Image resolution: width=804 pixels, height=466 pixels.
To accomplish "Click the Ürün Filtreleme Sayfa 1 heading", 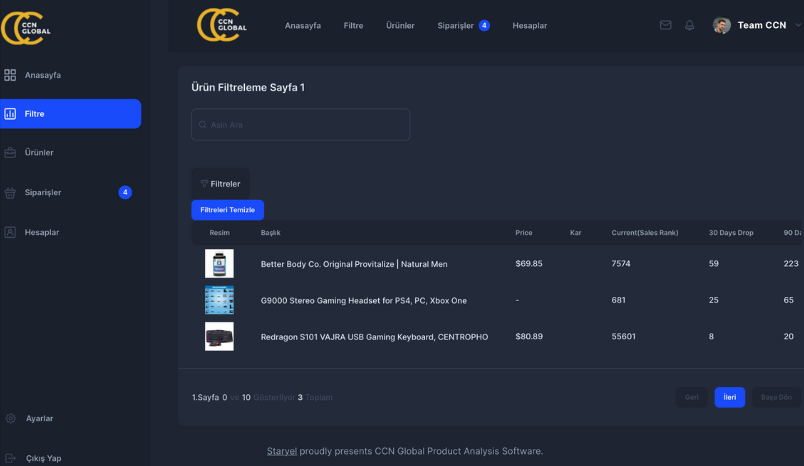I will (248, 87).
